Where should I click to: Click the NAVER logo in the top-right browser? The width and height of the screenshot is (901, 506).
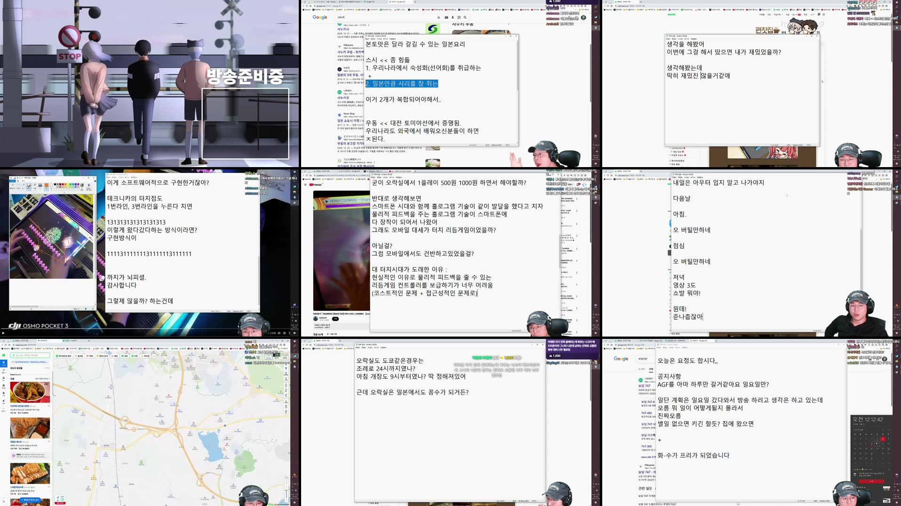671,15
